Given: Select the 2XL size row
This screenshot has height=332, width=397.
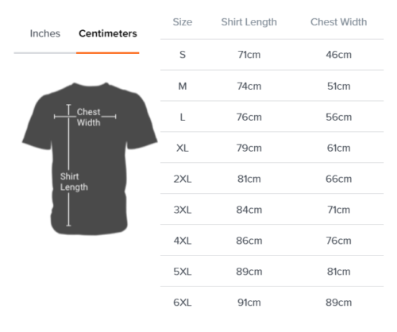Looking at the screenshot, I should (x=272, y=179).
